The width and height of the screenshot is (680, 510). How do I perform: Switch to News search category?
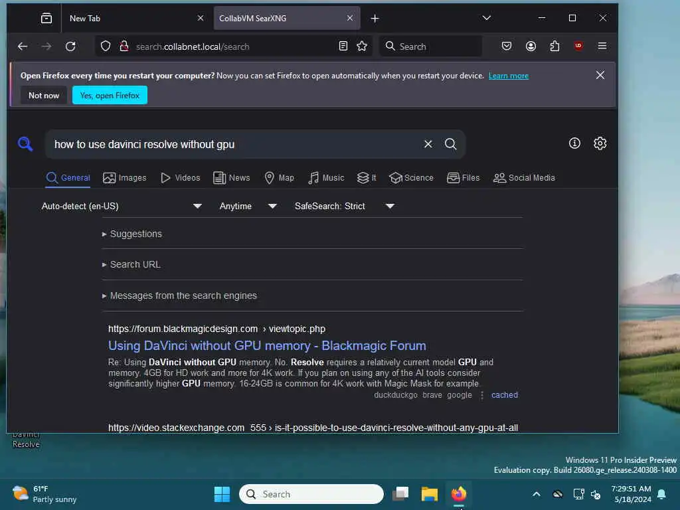[232, 178]
